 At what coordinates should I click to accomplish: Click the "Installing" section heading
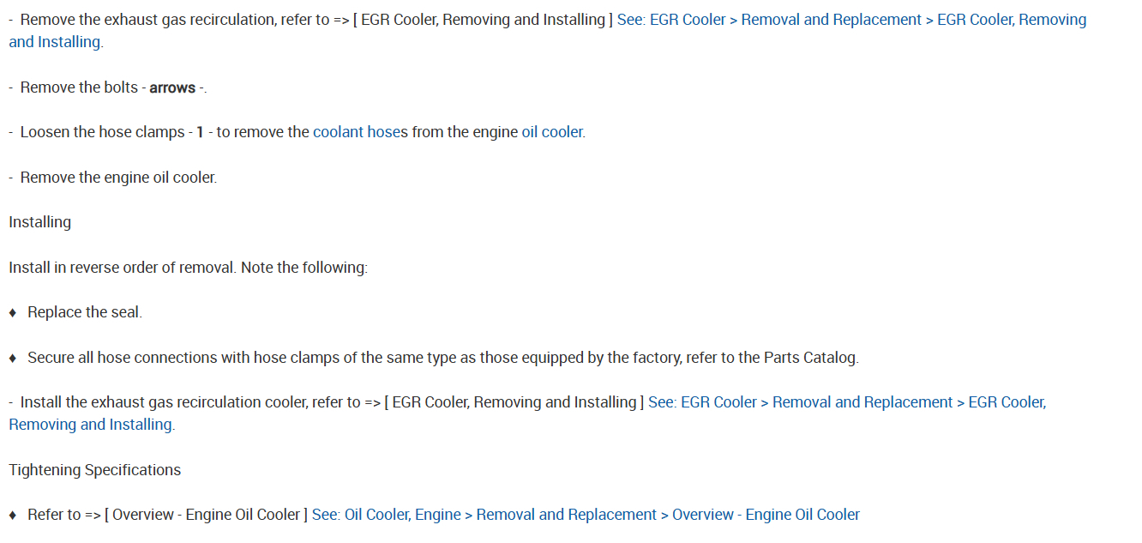click(x=40, y=222)
